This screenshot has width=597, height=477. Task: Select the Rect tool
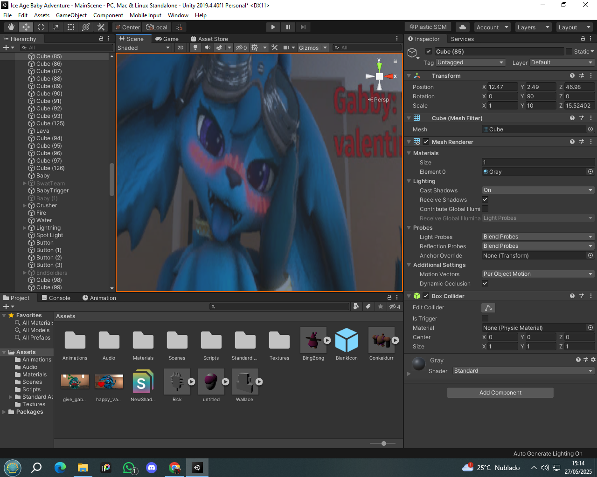click(71, 27)
